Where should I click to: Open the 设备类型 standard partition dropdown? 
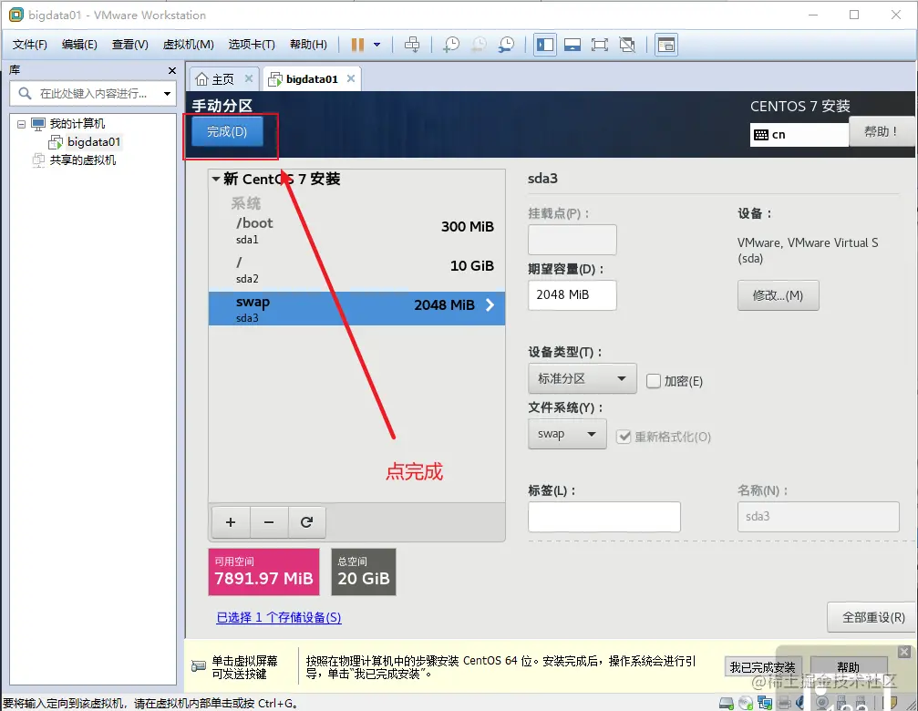[x=582, y=380]
